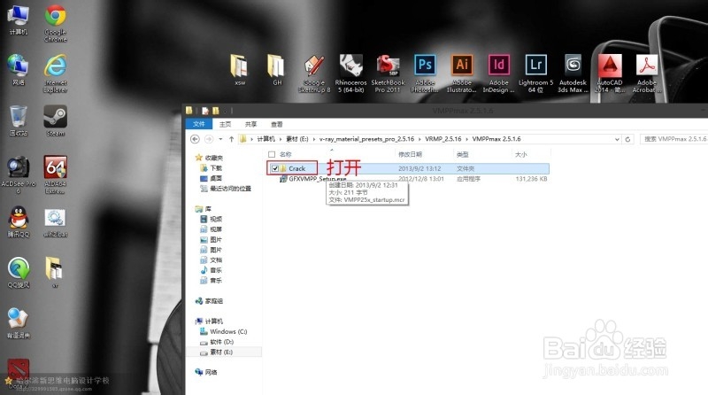Open Google Chrome desktop icon
The height and width of the screenshot is (395, 708).
click(x=55, y=23)
